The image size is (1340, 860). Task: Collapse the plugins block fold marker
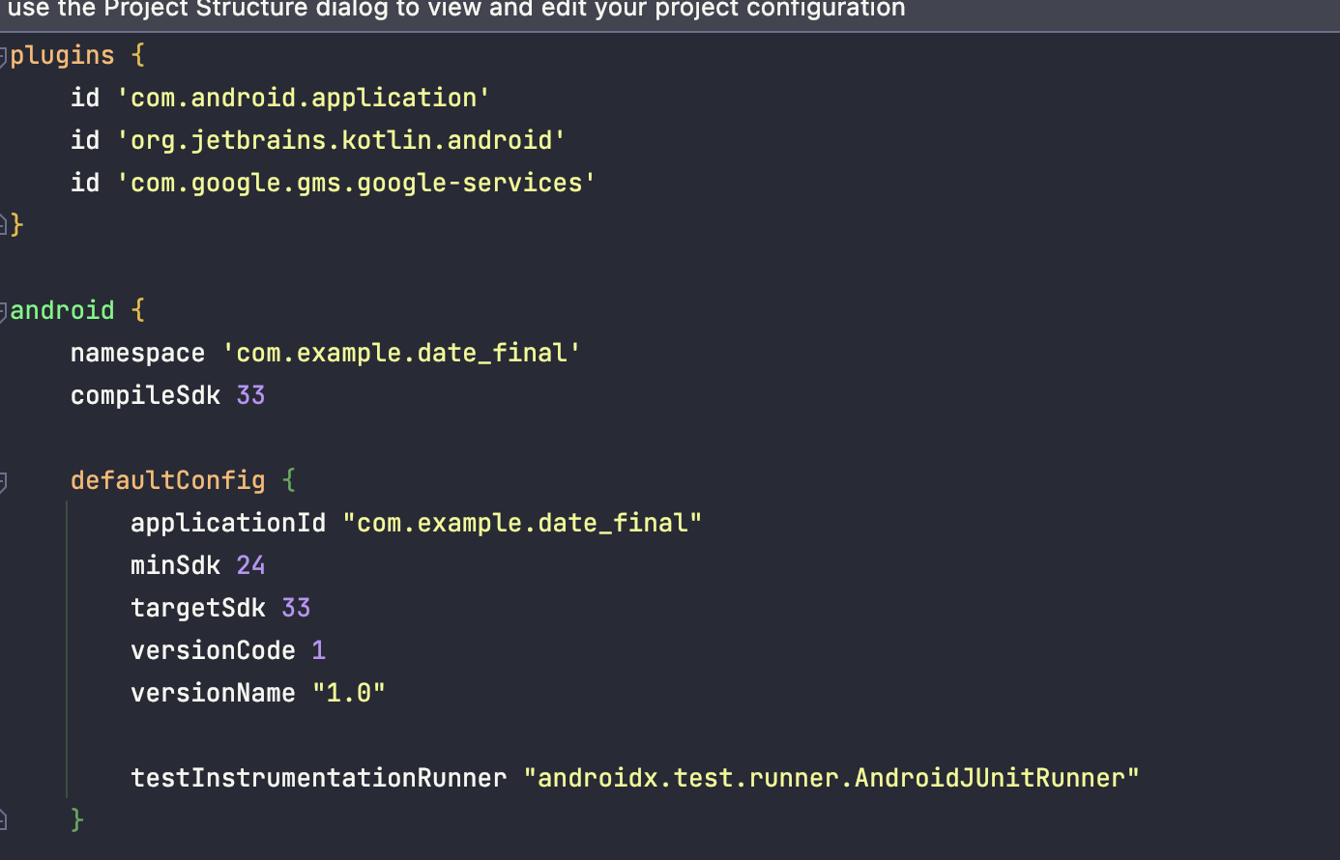click(x=3, y=56)
